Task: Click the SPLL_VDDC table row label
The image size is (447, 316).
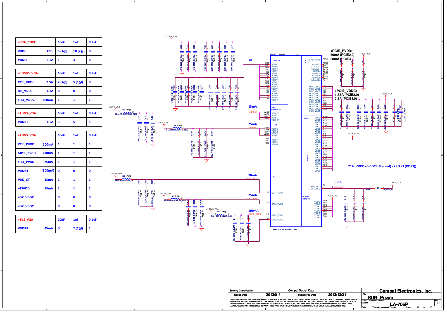Action: 26,100
